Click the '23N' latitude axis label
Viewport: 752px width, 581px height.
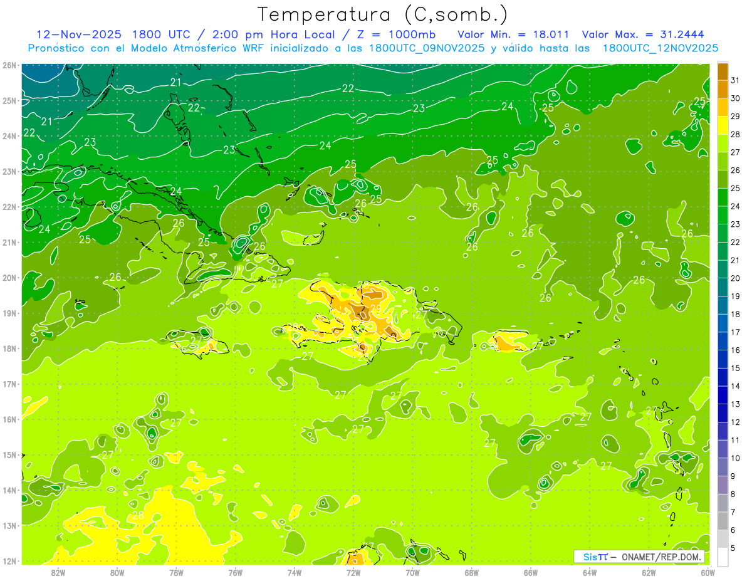(x=9, y=171)
